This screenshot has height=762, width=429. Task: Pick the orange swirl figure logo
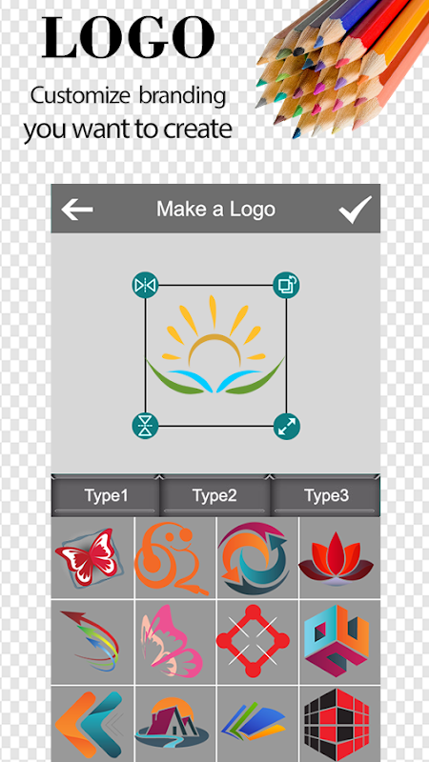coord(175,557)
